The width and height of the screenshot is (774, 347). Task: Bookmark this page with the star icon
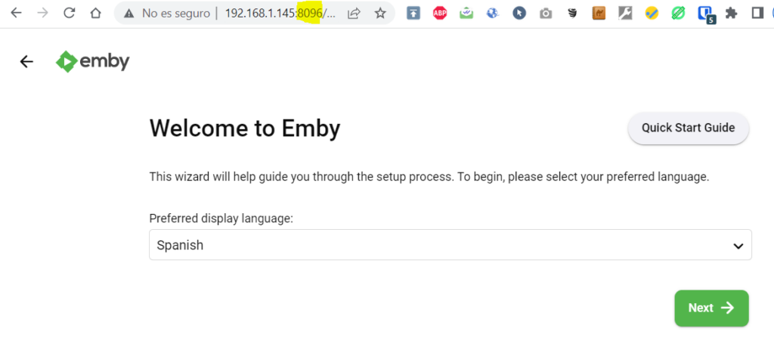coord(379,14)
